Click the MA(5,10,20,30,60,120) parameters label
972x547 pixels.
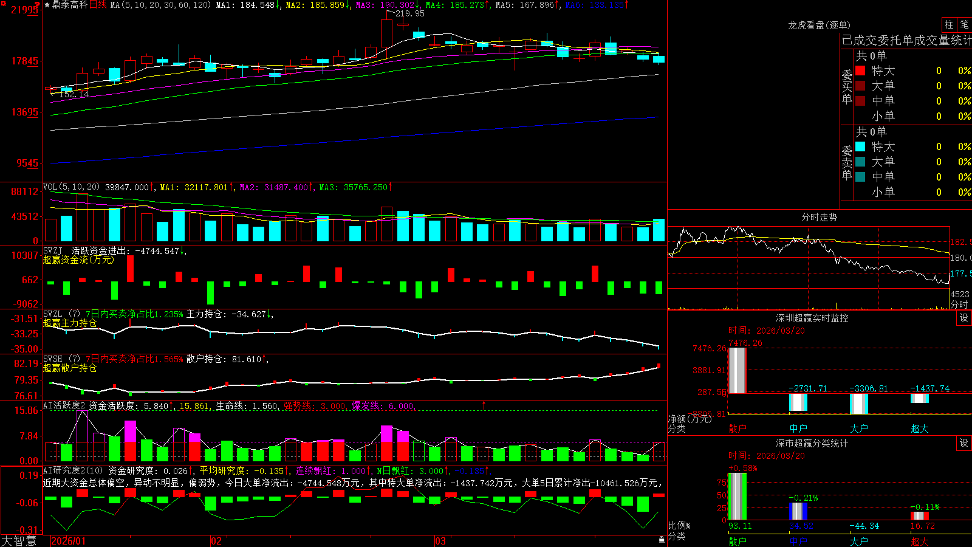point(160,5)
